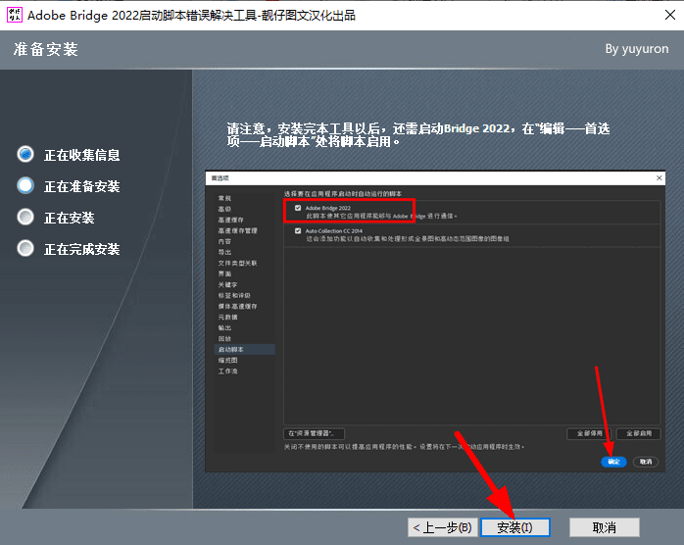
Task: Click the preview hint text starting 关闭不使用的脚本
Action: [404, 447]
